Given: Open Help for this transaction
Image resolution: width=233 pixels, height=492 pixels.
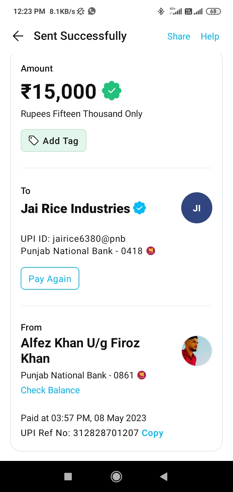Looking at the screenshot, I should (210, 36).
